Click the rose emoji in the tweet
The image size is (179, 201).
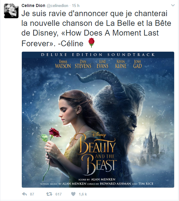(91, 43)
